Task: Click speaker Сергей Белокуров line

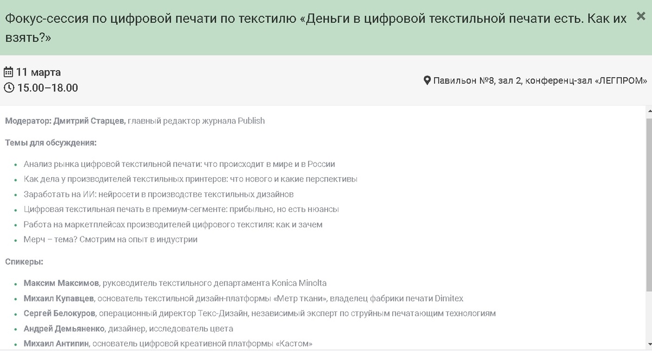Action: pos(260,314)
